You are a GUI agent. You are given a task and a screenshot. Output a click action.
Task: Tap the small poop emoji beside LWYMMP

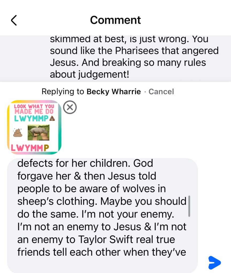[52, 117]
